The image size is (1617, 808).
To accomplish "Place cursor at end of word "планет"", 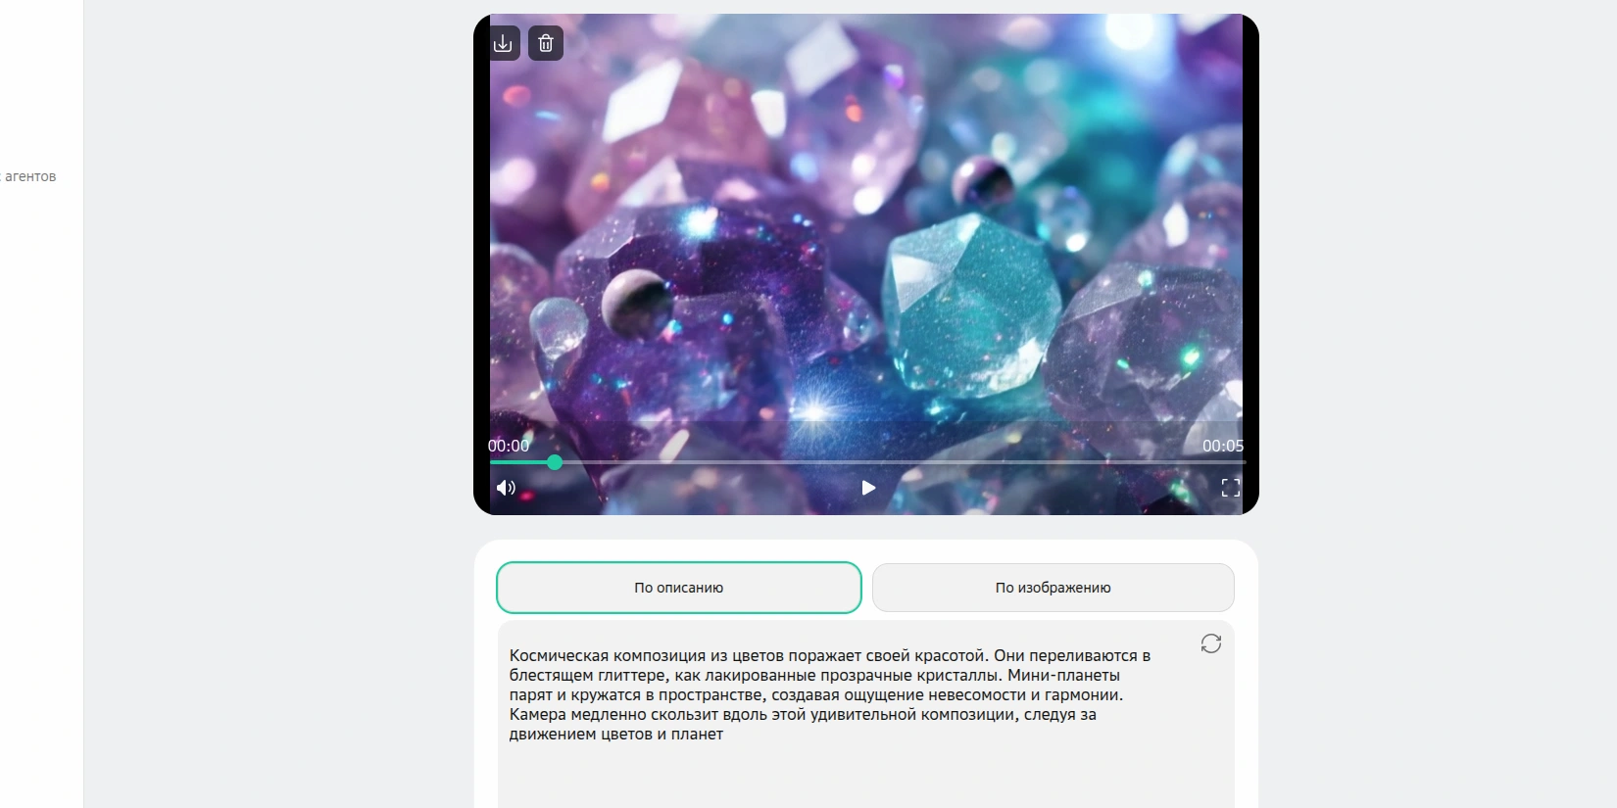I will (x=723, y=735).
